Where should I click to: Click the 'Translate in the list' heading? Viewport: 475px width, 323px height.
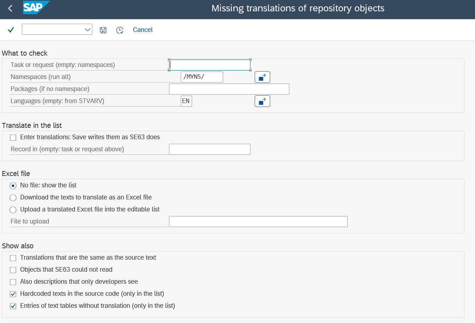[32, 125]
